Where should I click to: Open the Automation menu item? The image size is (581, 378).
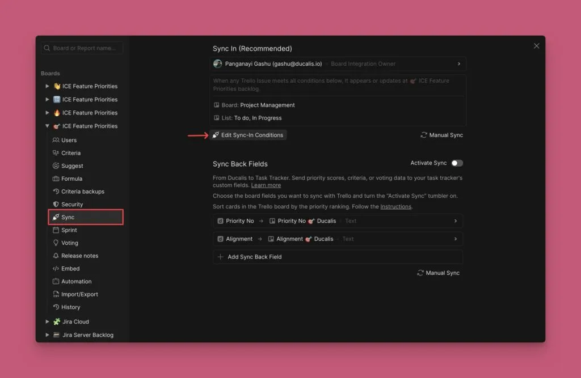pyautogui.click(x=76, y=282)
